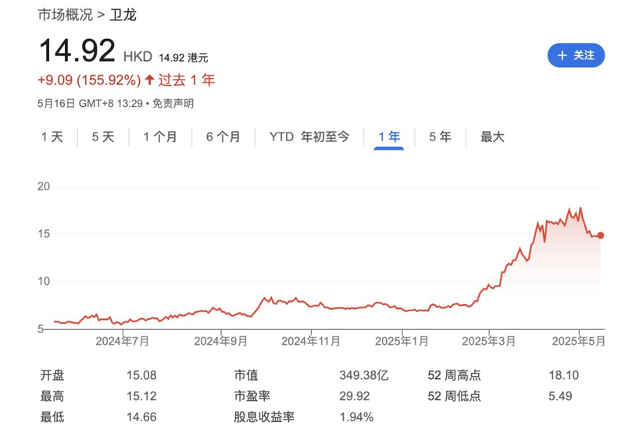Image resolution: width=625 pixels, height=429 pixels.
Task: Select the 6 个月 range tab
Action: point(223,137)
